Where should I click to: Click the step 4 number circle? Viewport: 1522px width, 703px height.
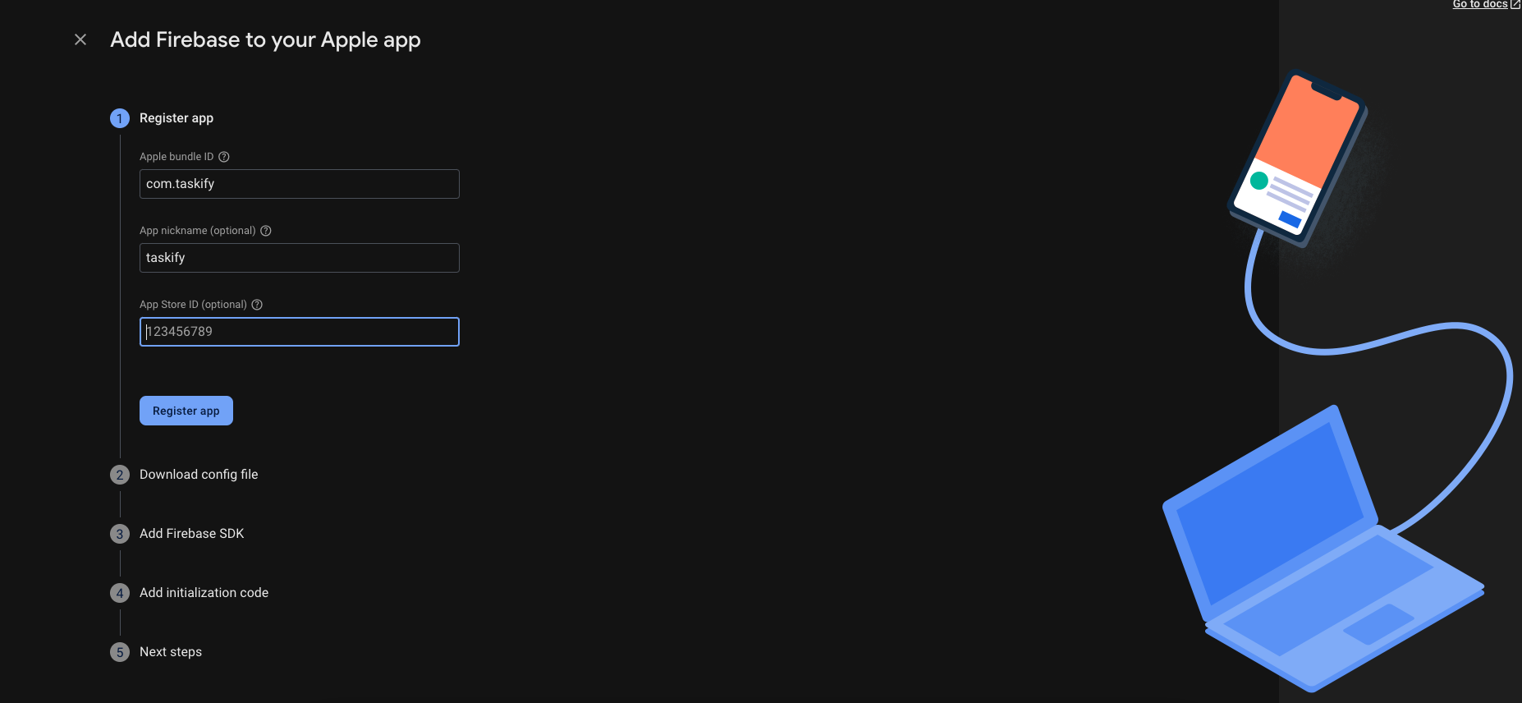click(120, 593)
